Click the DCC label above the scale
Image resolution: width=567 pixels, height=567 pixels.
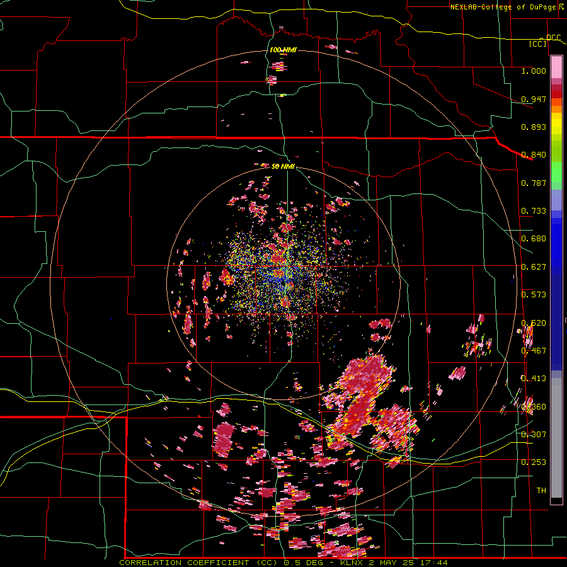[x=553, y=38]
